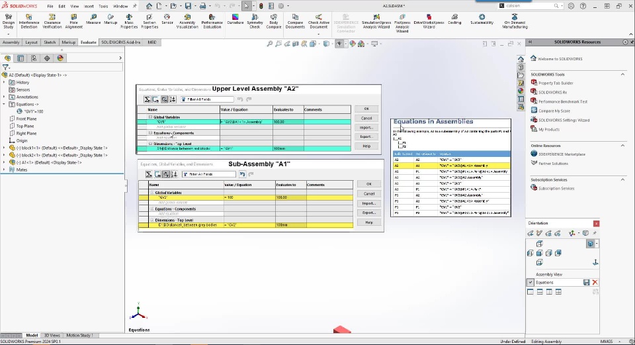
Task: Toggle the Equations view checkmark in Orientation
Action: [x=530, y=283]
